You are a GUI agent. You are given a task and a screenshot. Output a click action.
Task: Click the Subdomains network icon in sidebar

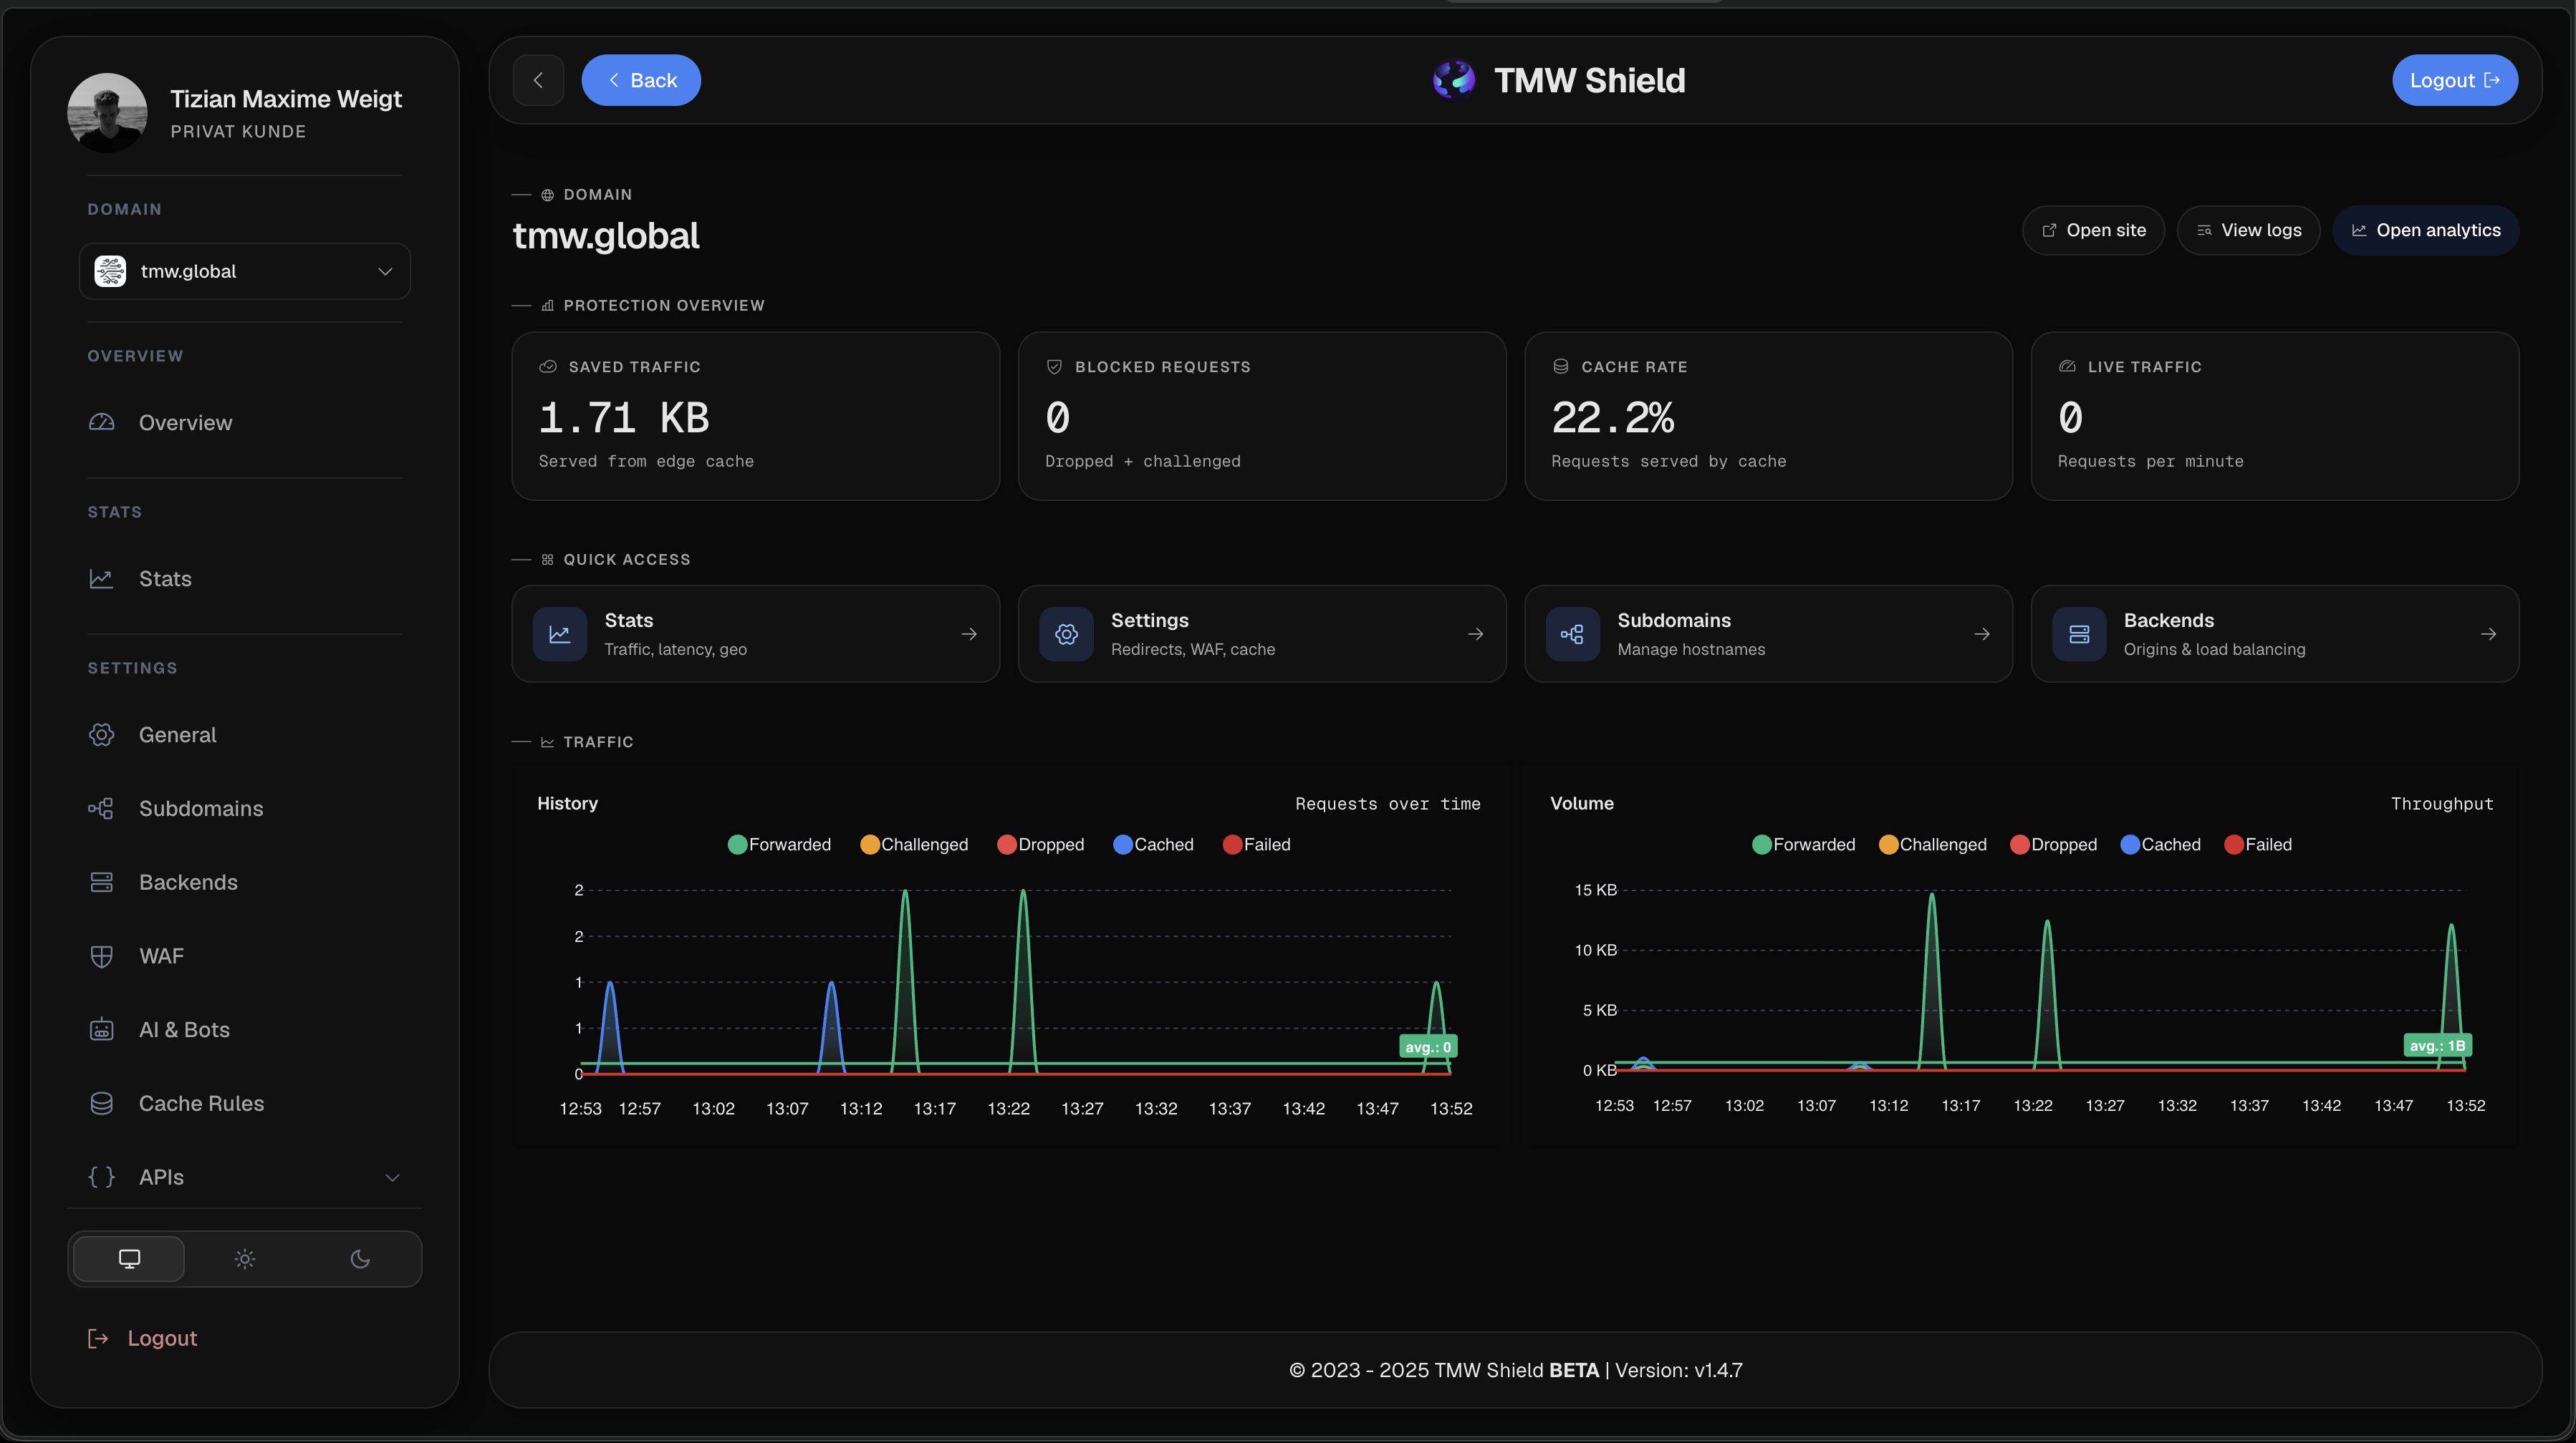tap(102, 807)
